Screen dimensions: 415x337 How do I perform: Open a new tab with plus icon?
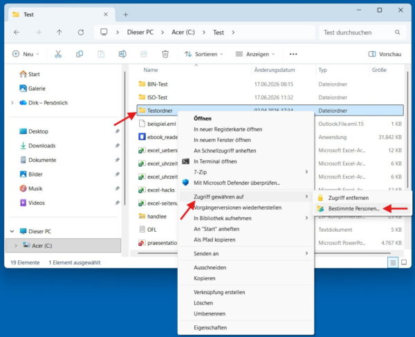[126, 15]
